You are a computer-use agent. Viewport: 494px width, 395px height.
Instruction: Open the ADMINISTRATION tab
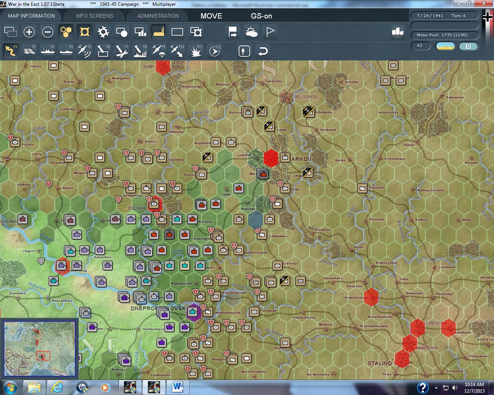tap(158, 16)
